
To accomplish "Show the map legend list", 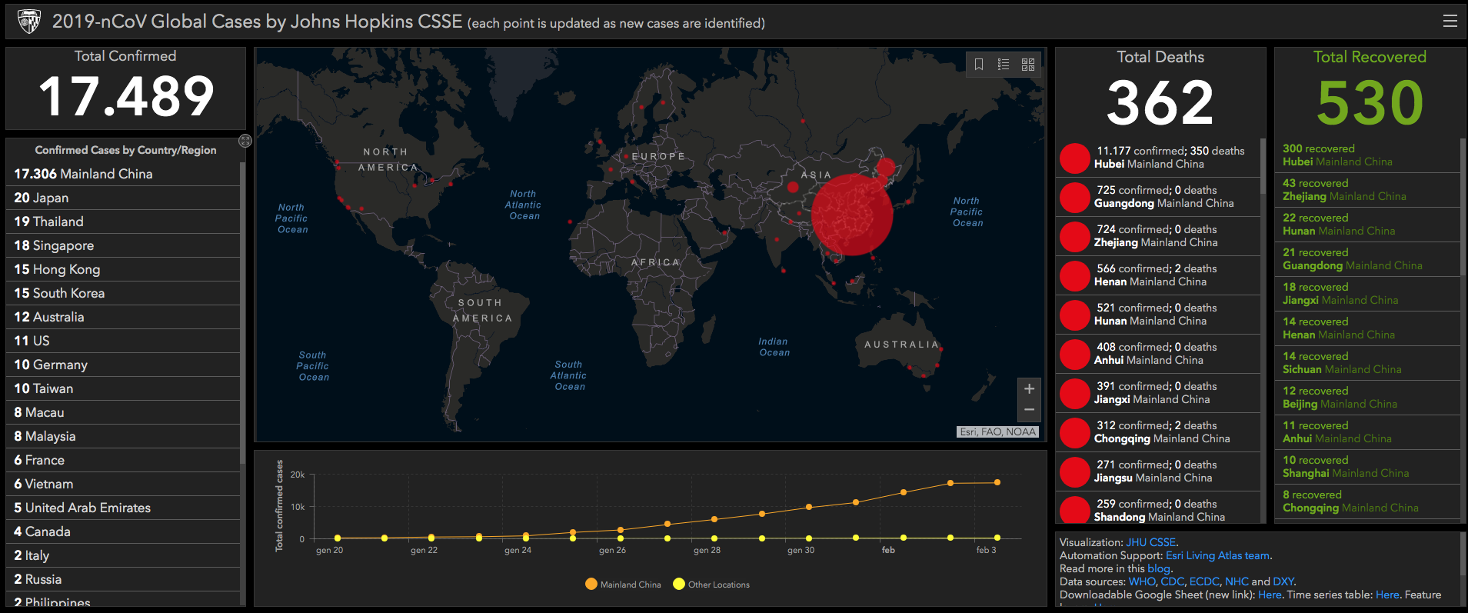I will (1004, 65).
